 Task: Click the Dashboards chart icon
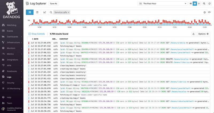pos(3,37)
